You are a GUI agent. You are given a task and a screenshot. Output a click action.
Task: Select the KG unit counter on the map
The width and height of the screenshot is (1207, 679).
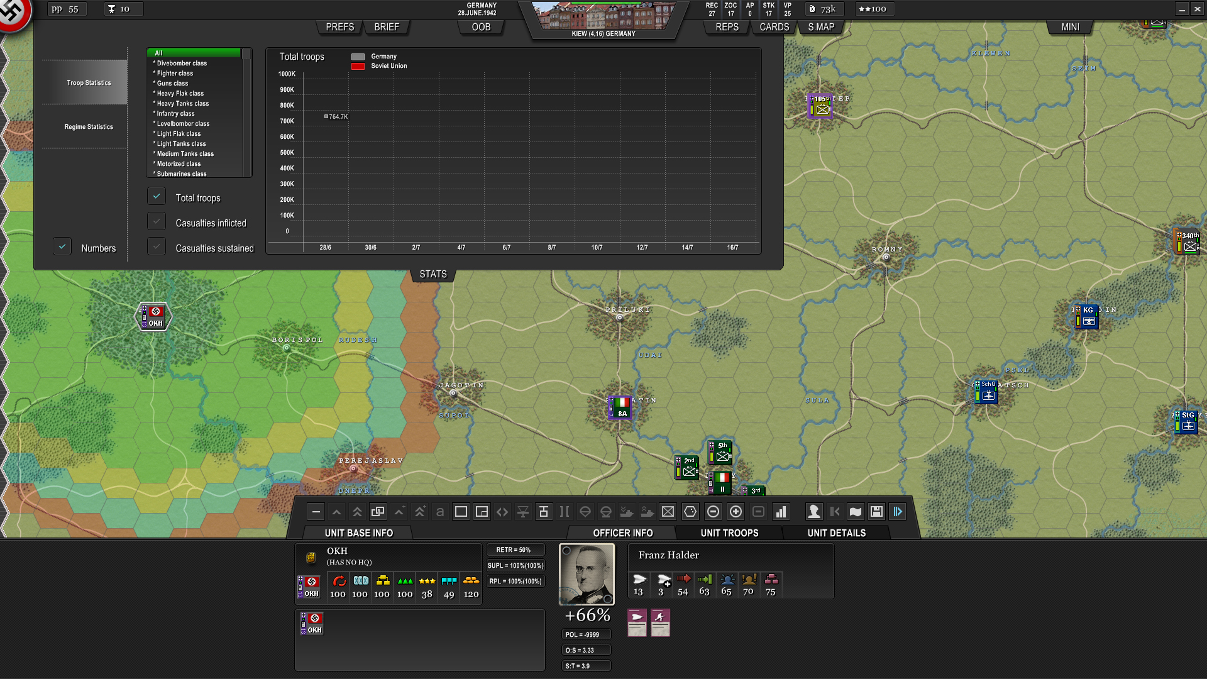[x=1086, y=316]
